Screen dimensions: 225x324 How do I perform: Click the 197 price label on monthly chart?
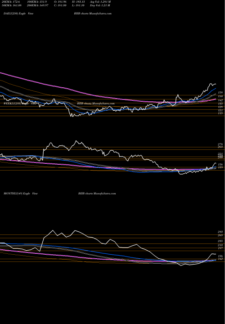(220, 248)
